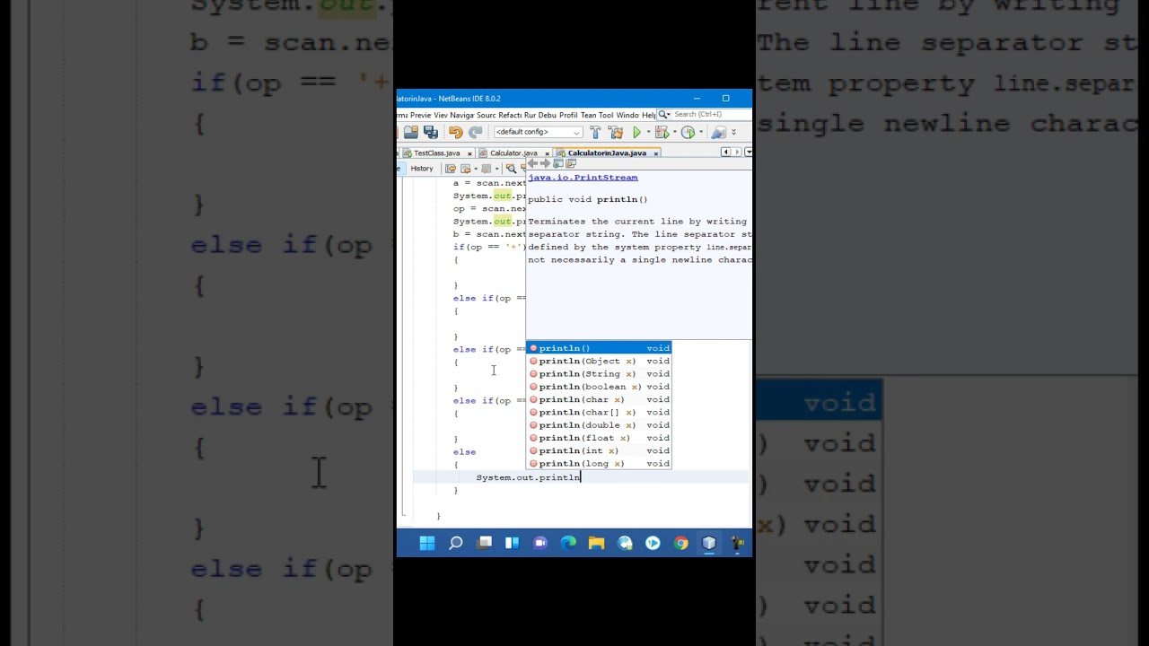Close the Calculator.java tab
1149x646 pixels.
click(x=548, y=153)
